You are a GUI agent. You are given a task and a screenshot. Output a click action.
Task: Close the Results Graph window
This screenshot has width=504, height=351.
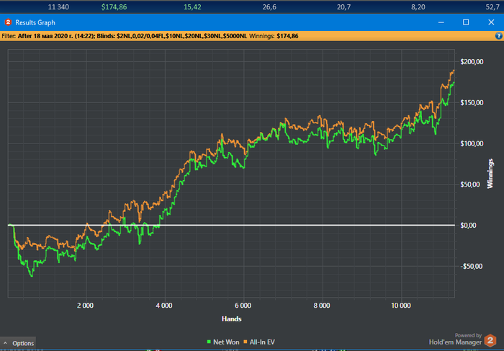click(490, 22)
